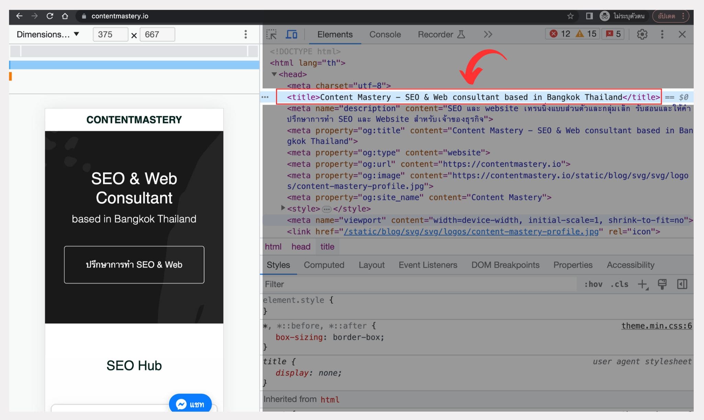Switch to the Elements tab
This screenshot has height=420, width=704.
coord(335,34)
